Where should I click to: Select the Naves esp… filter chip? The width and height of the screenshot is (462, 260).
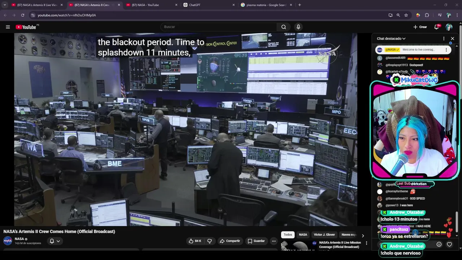click(349, 235)
